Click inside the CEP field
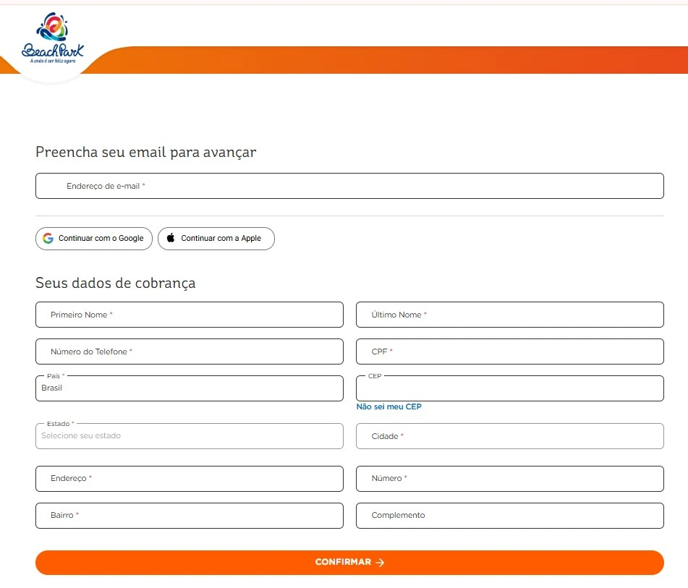The height and width of the screenshot is (588, 688). tap(509, 389)
